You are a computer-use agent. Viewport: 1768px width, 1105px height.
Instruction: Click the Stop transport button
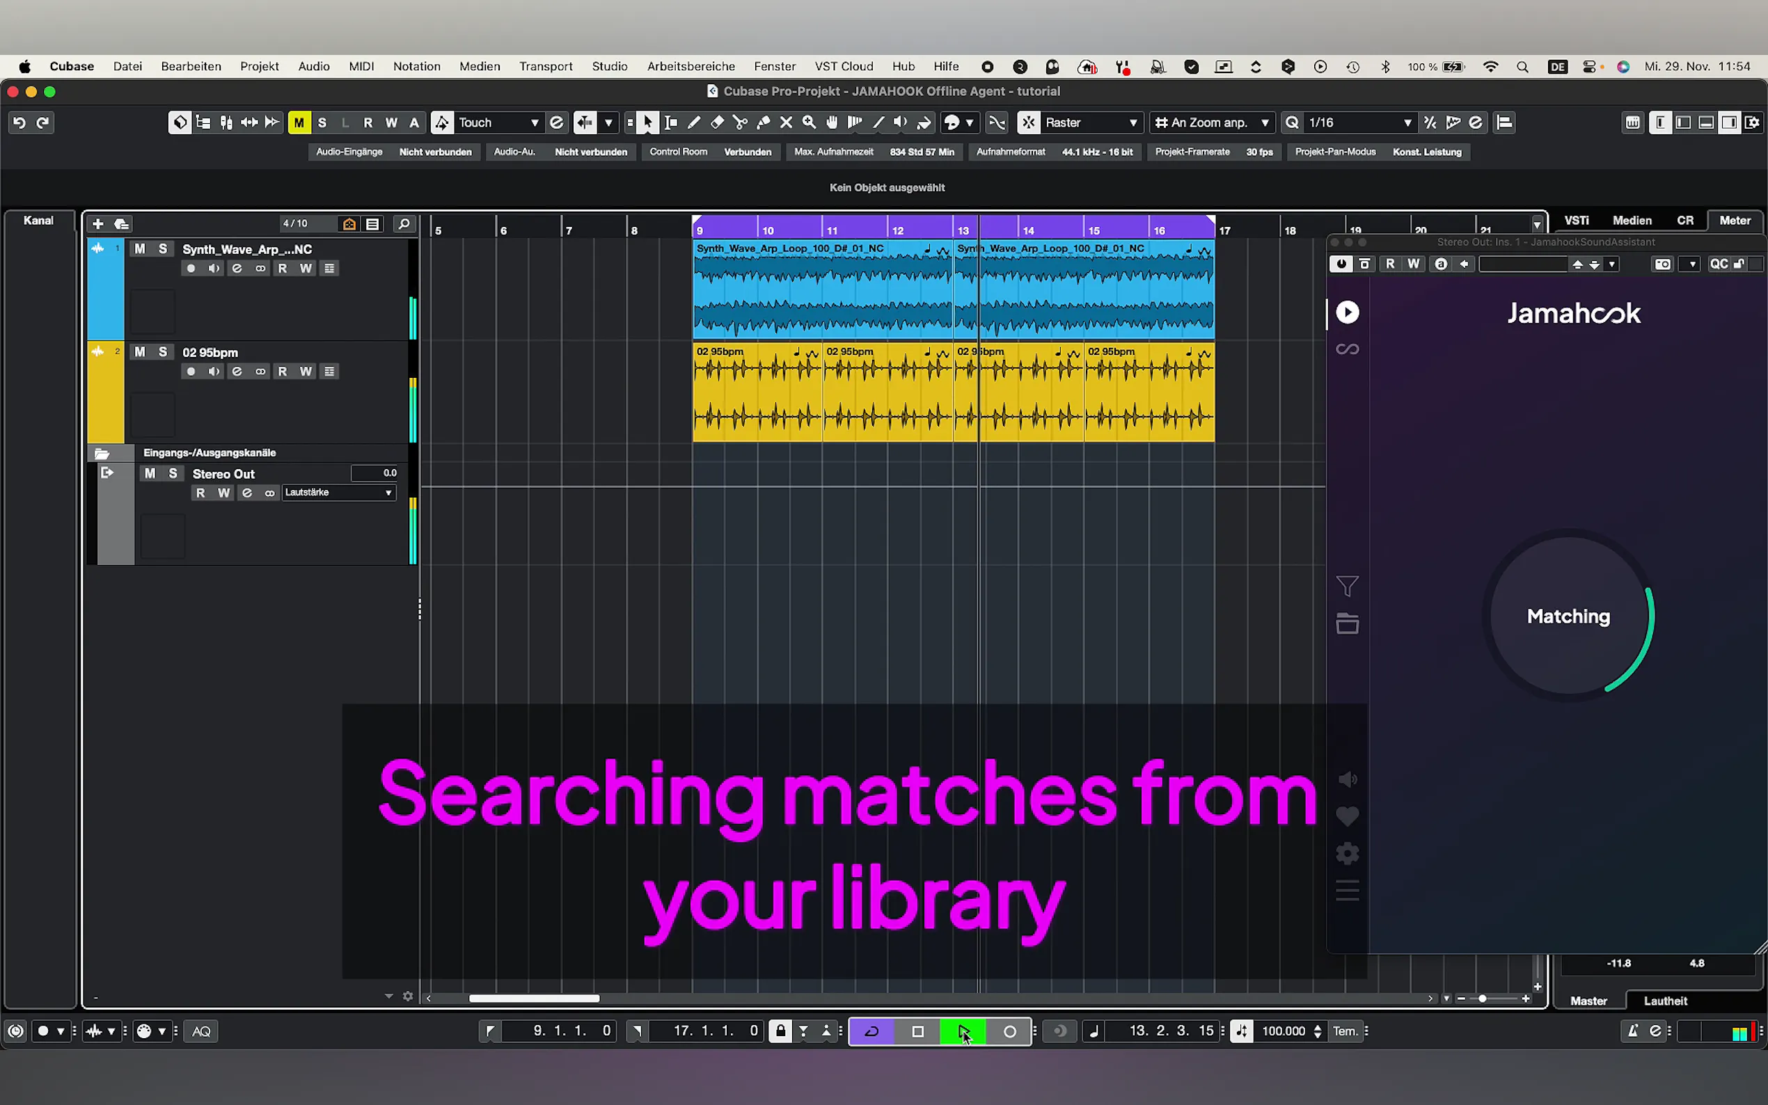click(x=918, y=1032)
